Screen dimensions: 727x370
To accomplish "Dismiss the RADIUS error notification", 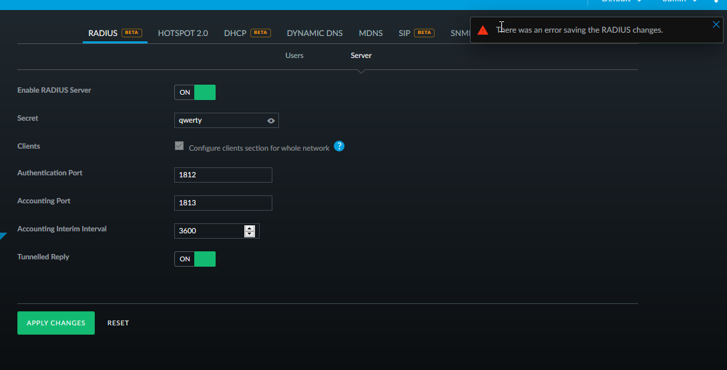I will pyautogui.click(x=716, y=25).
